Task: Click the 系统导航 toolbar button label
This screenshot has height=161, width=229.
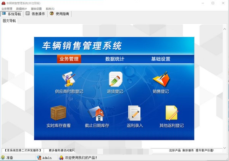Action: coord(15,14)
